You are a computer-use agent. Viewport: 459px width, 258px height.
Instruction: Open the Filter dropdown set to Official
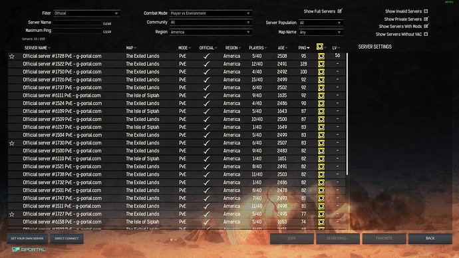(86, 13)
